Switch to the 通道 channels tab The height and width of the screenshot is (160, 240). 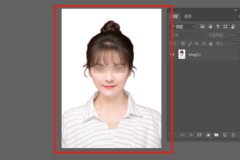click(x=188, y=16)
